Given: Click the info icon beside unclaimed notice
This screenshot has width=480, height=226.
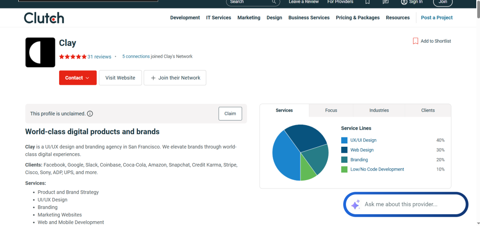Looking at the screenshot, I should [90, 113].
